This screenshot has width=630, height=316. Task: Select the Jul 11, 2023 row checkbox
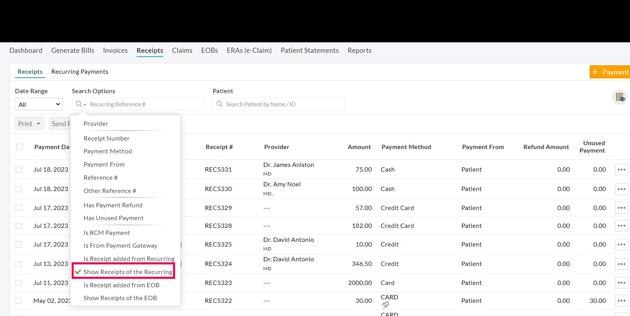19,283
